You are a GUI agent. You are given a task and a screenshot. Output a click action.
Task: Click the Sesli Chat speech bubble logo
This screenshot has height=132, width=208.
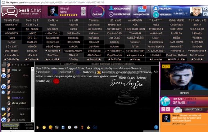click(x=9, y=11)
